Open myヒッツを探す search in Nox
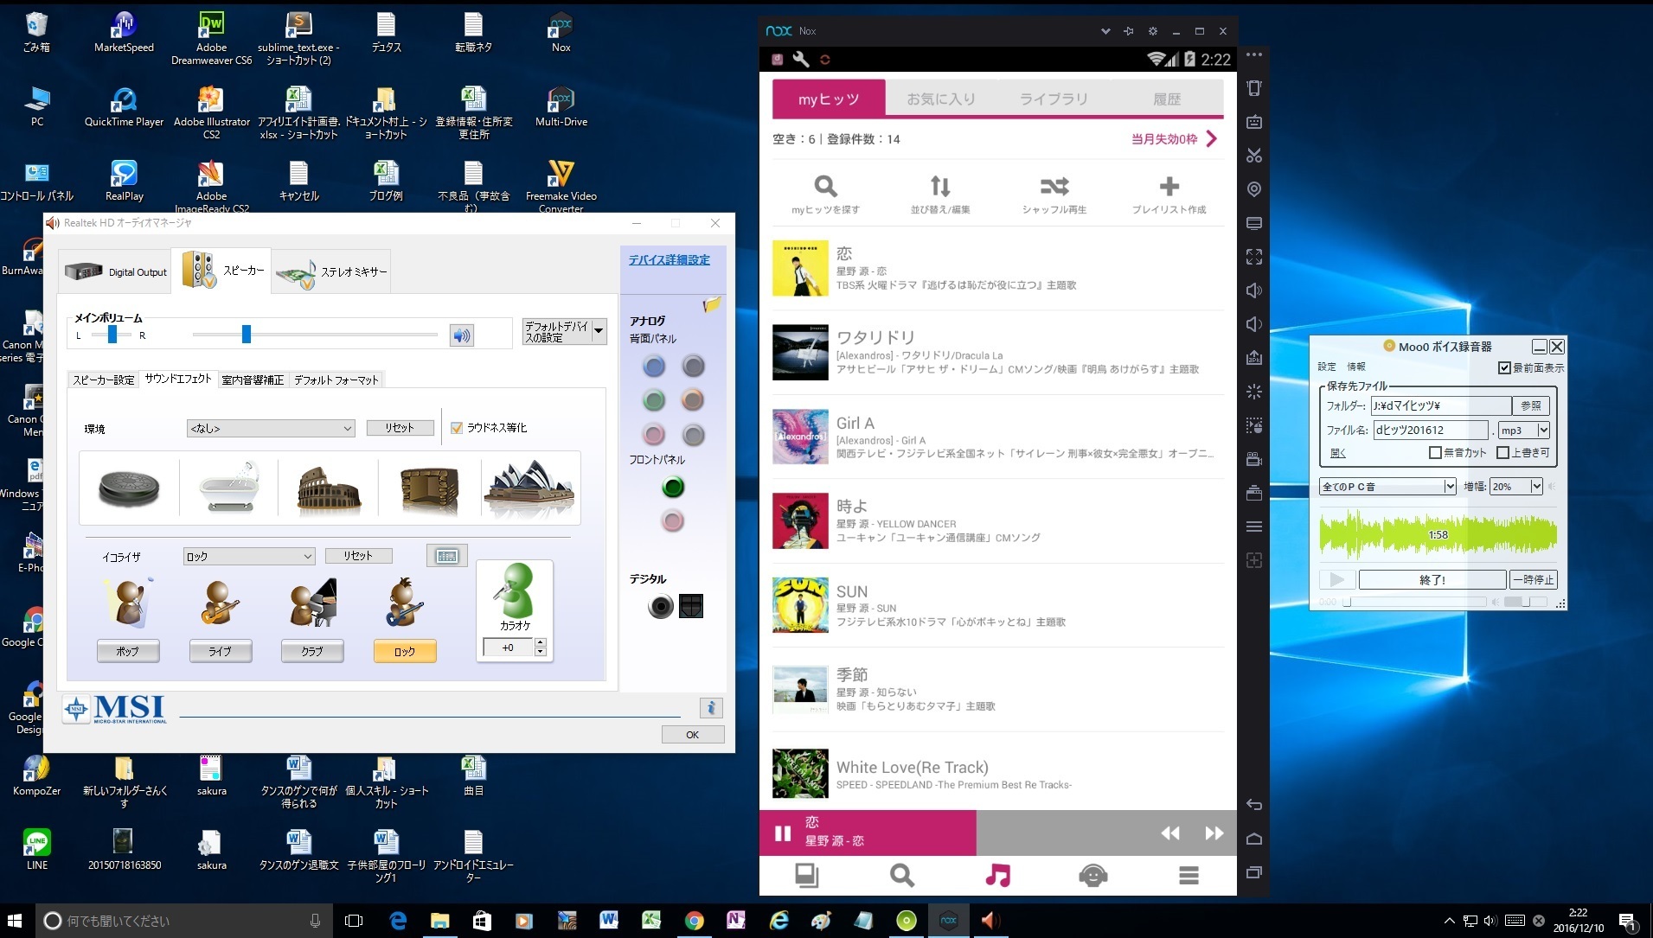This screenshot has height=938, width=1653. 826,195
